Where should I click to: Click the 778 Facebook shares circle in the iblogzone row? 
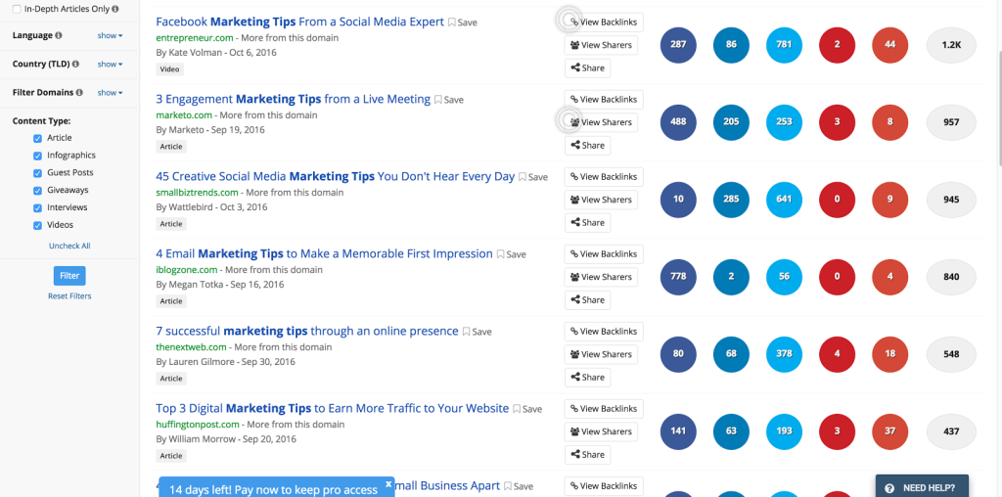(678, 277)
